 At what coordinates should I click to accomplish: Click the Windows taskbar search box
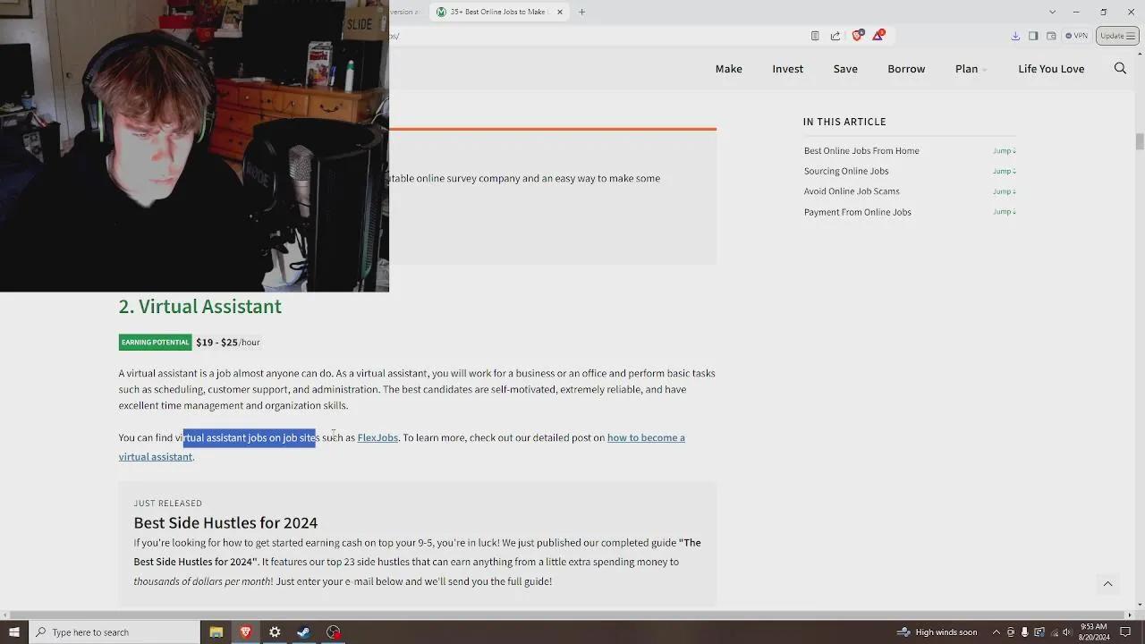pyautogui.click(x=114, y=632)
